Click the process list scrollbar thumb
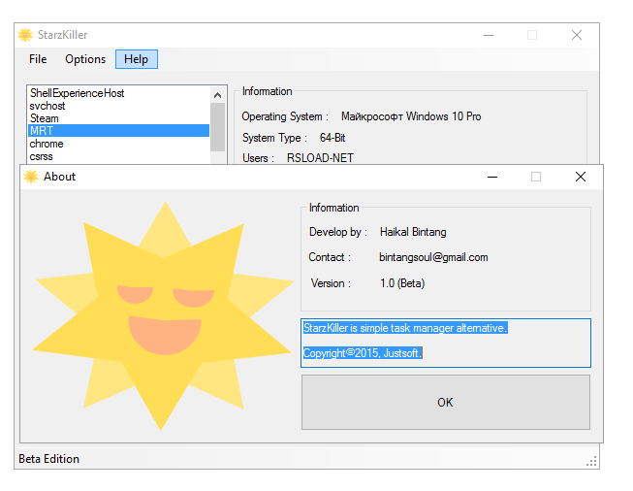 (x=217, y=127)
